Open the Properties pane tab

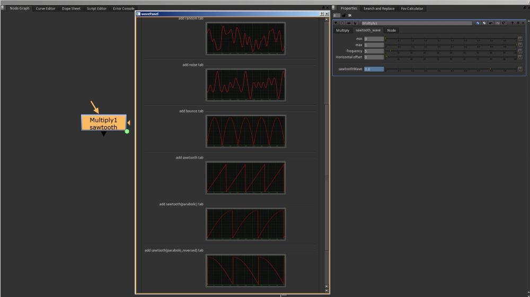pyautogui.click(x=349, y=8)
